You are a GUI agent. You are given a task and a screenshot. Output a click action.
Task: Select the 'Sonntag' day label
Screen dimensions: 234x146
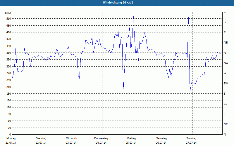tap(191, 138)
